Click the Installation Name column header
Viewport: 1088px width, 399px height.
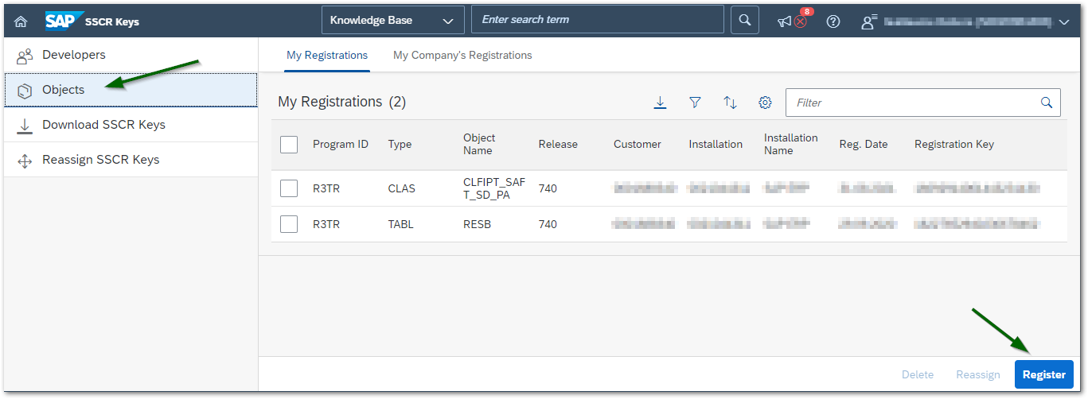pyautogui.click(x=790, y=144)
